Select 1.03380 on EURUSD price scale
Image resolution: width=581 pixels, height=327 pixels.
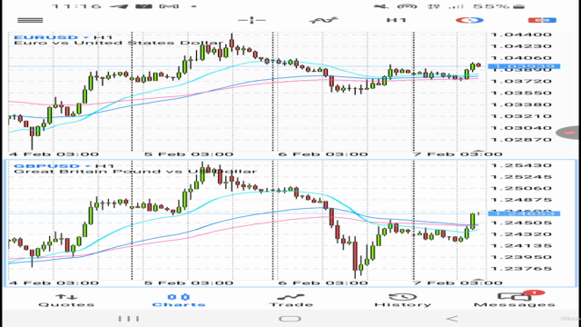pyautogui.click(x=521, y=104)
